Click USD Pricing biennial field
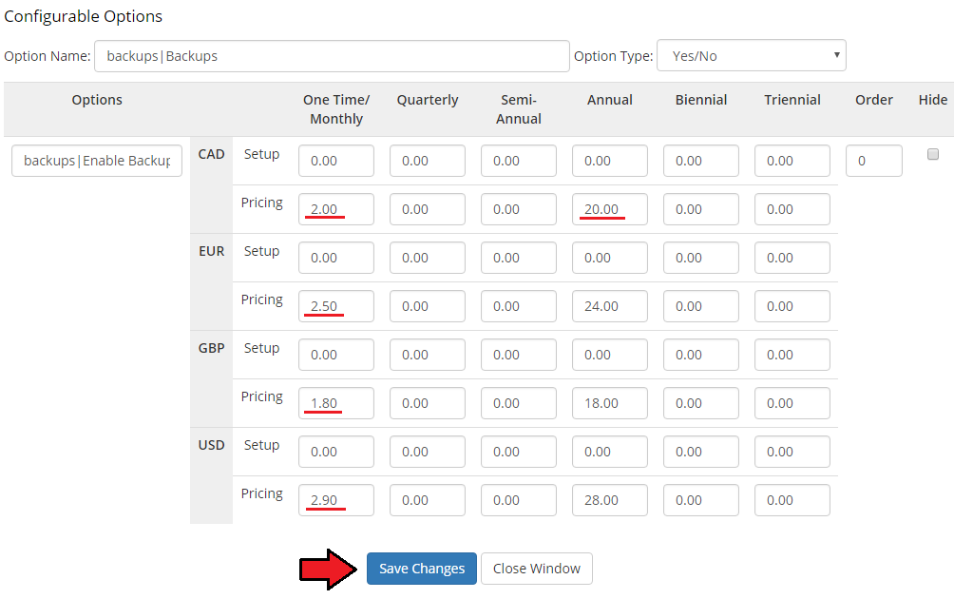954x599 pixels. pyautogui.click(x=701, y=500)
